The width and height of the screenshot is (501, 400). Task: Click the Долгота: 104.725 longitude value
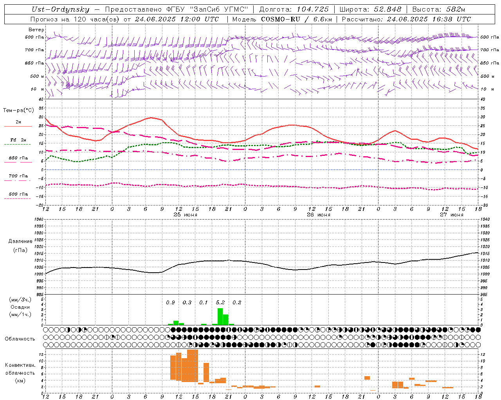[294, 9]
